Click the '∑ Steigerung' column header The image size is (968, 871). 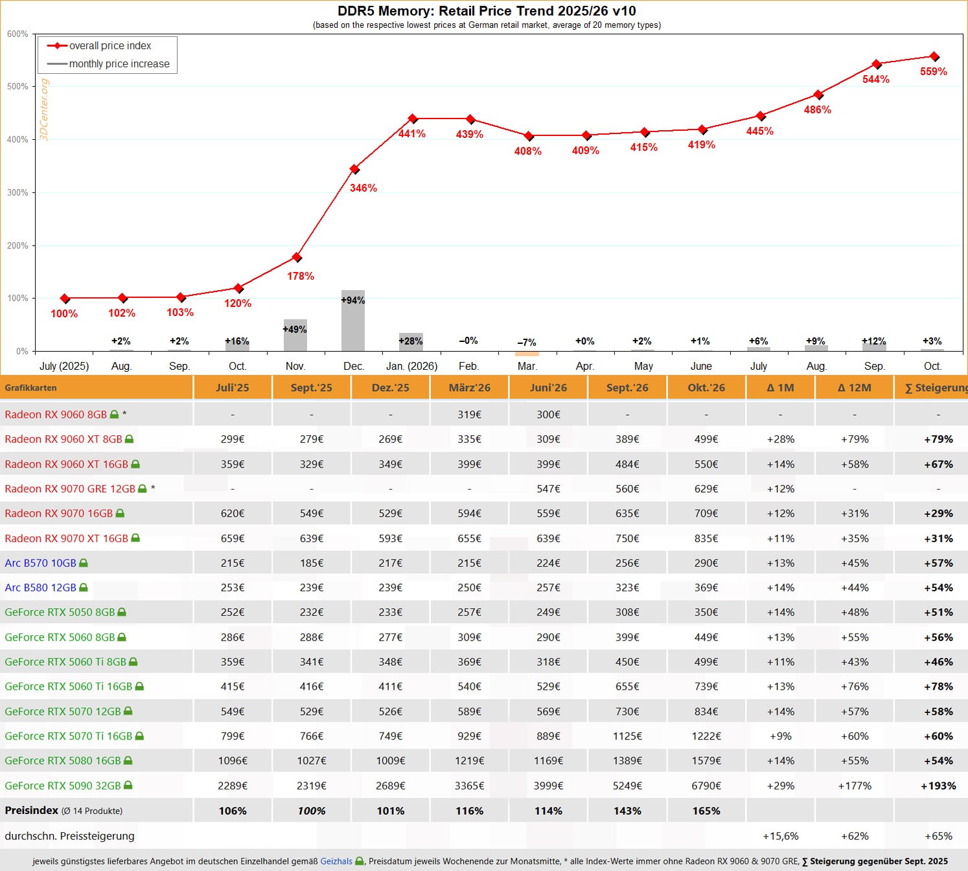[x=932, y=388]
